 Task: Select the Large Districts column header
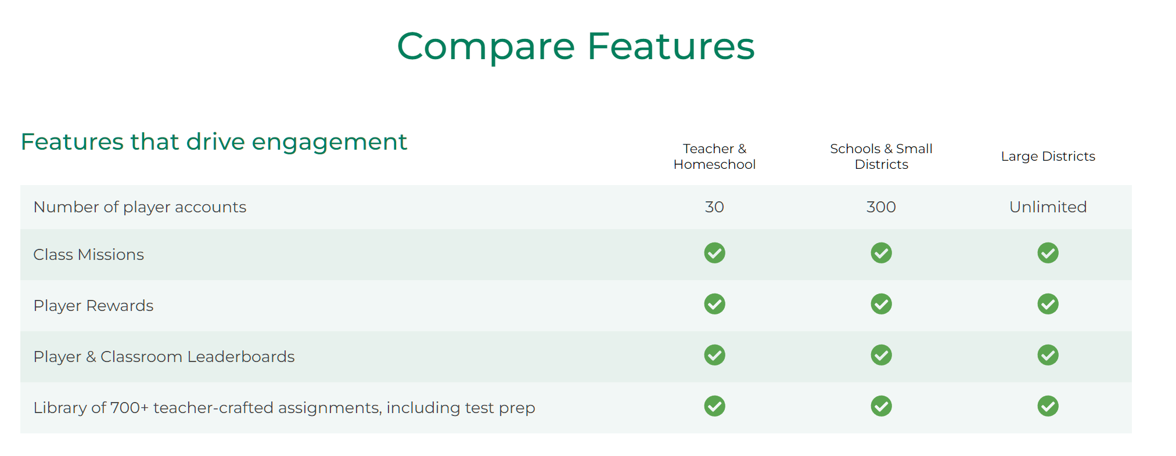1048,156
